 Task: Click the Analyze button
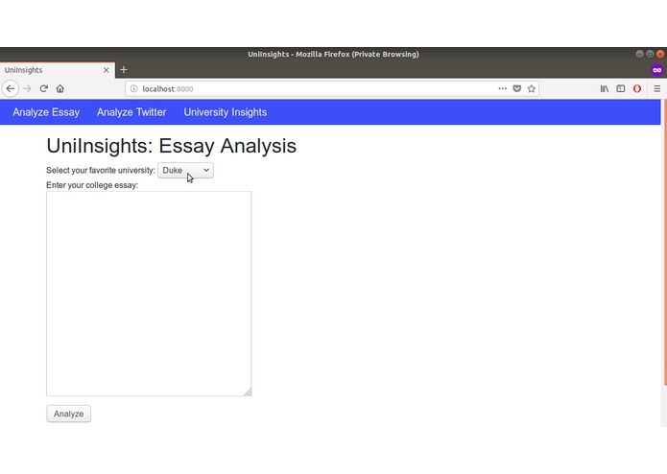tap(68, 414)
